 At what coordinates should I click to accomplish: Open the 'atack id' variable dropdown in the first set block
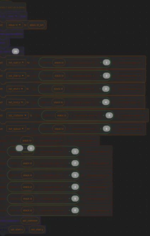click(15, 25)
